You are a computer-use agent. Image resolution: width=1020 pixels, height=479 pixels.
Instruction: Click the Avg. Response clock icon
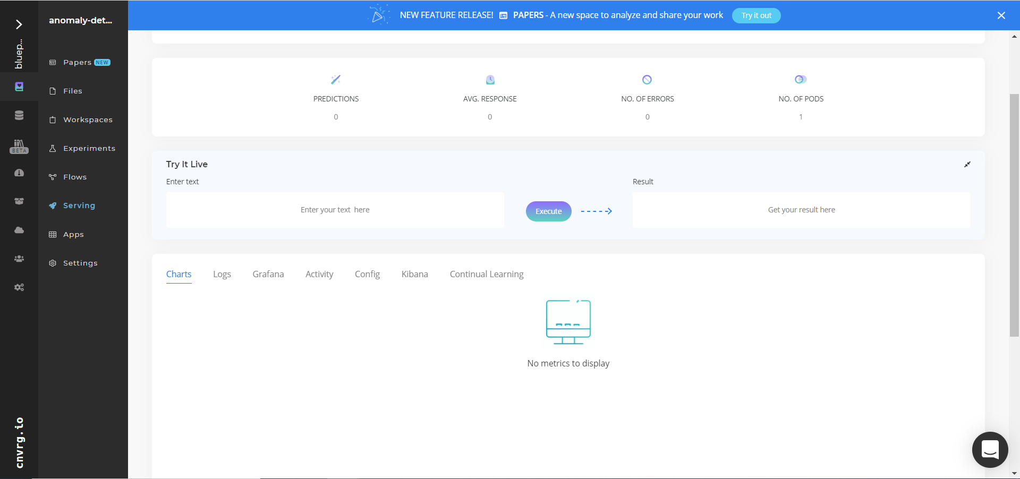click(490, 80)
